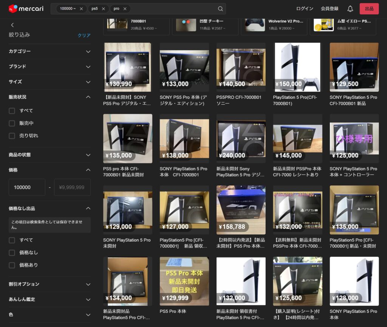Image resolution: width=387 pixels, height=327 pixels.
Task: Click the ログイン link
Action: pyautogui.click(x=305, y=9)
